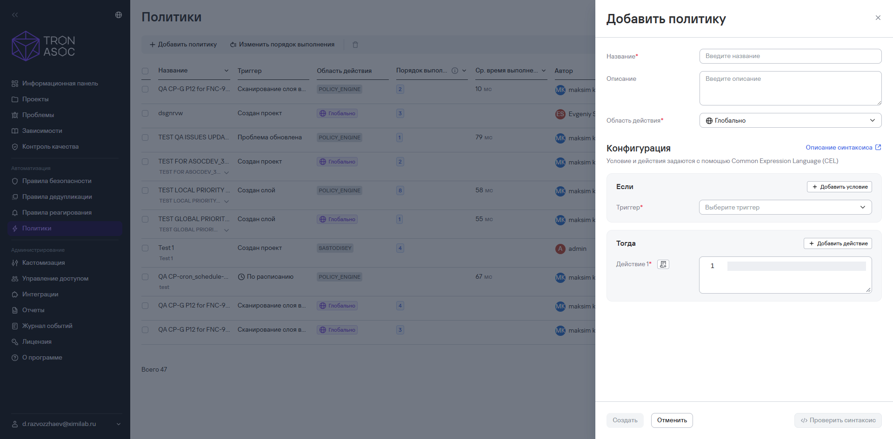Check the box for TEST GLOBAL PRIORIT row

click(x=145, y=219)
